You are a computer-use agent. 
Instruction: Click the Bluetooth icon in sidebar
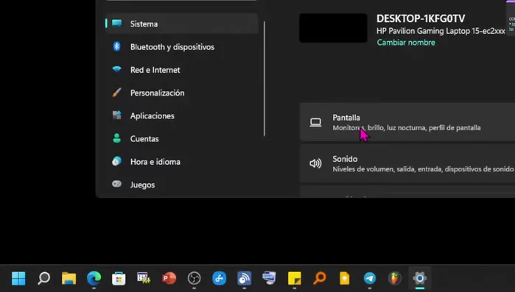point(116,46)
